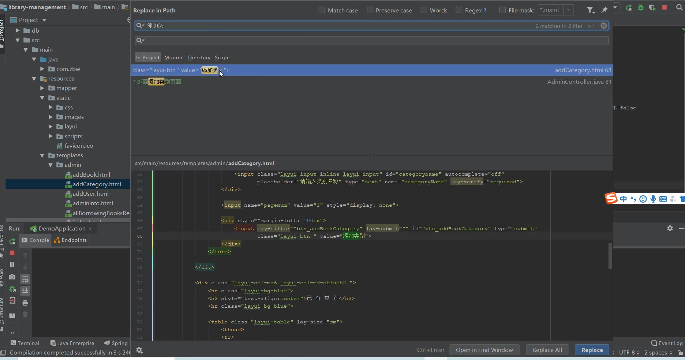This screenshot has width=685, height=360.
Task: Click the camera thread dump icon
Action: [x=12, y=277]
